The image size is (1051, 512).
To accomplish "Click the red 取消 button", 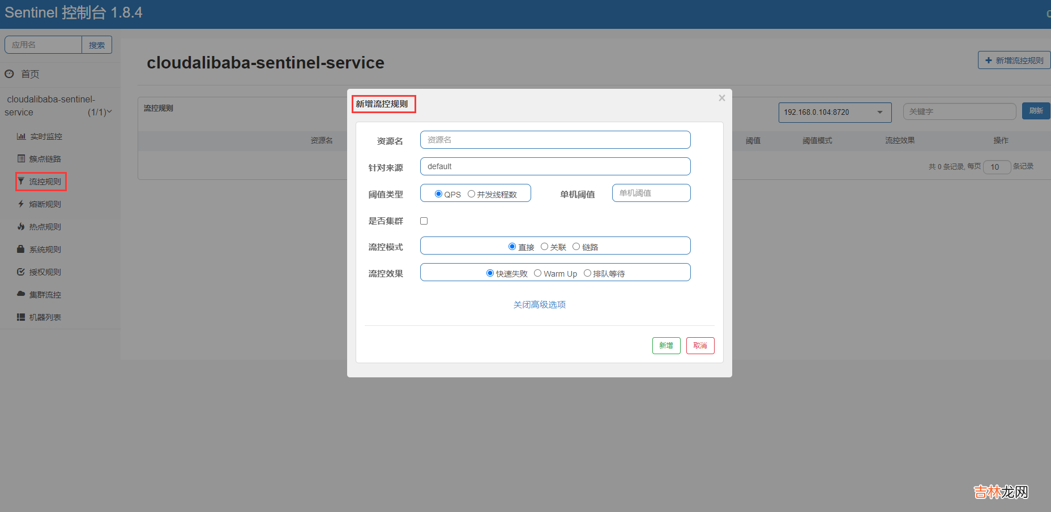I will (700, 346).
